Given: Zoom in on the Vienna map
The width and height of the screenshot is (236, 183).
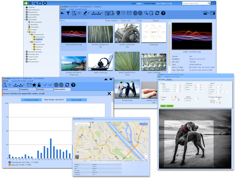Looking at the screenshot, I should (146, 155).
